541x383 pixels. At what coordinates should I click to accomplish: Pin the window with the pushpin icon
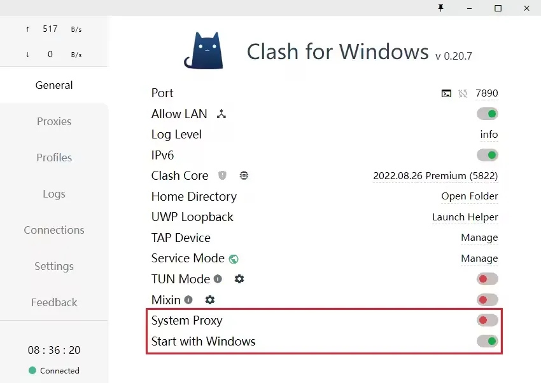pyautogui.click(x=440, y=8)
